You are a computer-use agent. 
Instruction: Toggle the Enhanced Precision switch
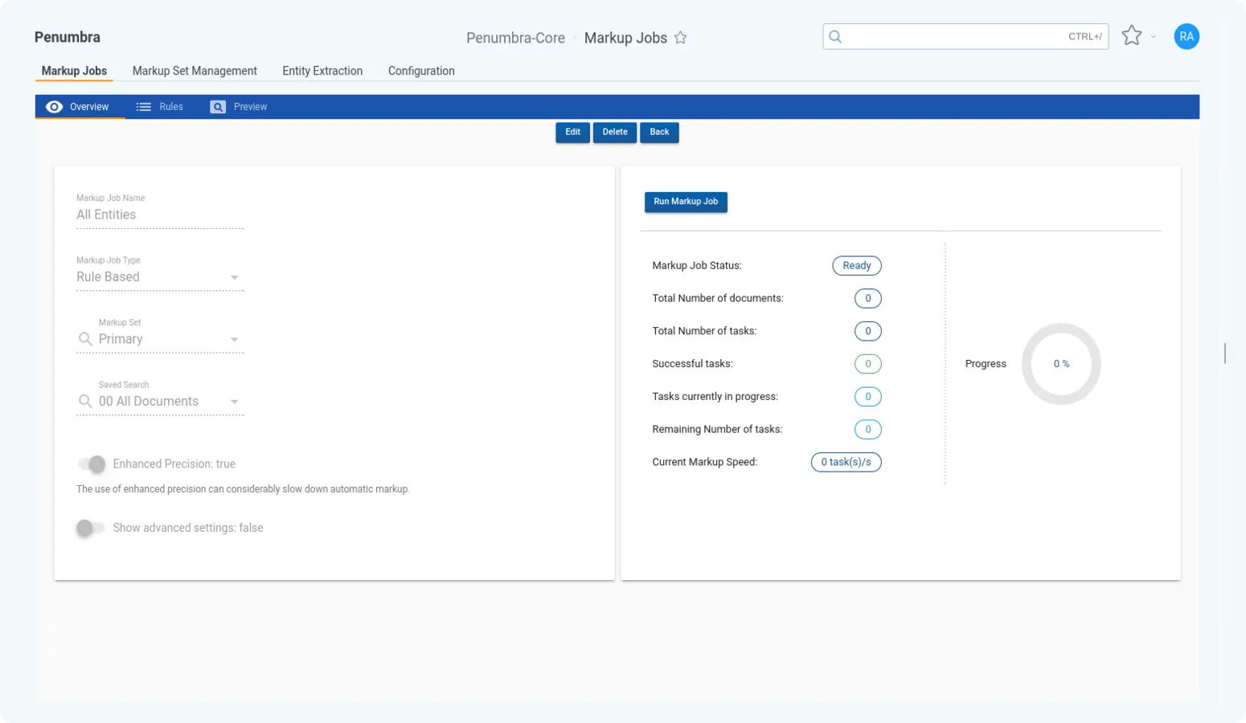coord(92,464)
